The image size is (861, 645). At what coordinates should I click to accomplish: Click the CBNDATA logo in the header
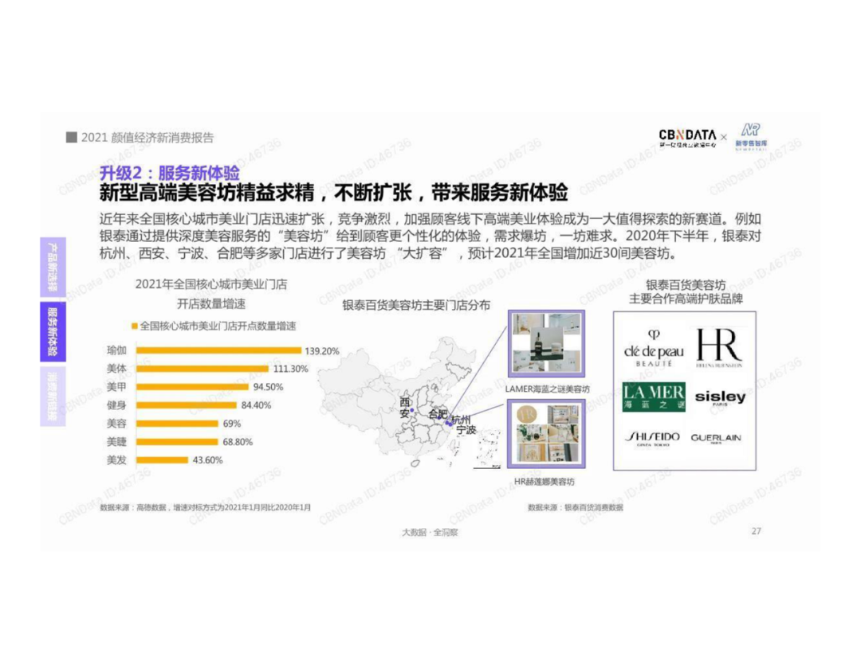tap(687, 139)
